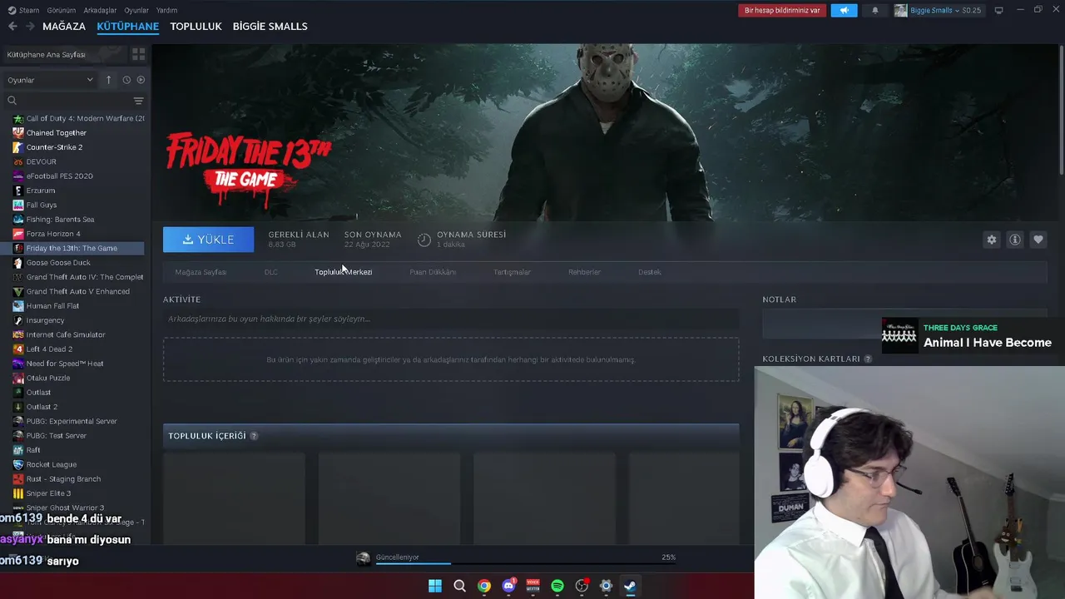This screenshot has height=599, width=1065.
Task: Open game settings gear icon
Action: coord(992,240)
